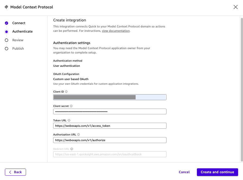243x180 pixels.
Task: Click the Review step circle
Action: [7, 40]
